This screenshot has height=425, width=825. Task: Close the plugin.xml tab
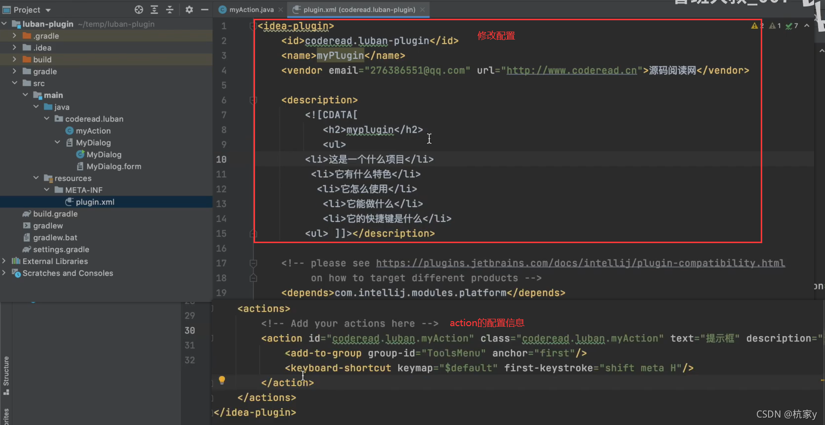422,9
